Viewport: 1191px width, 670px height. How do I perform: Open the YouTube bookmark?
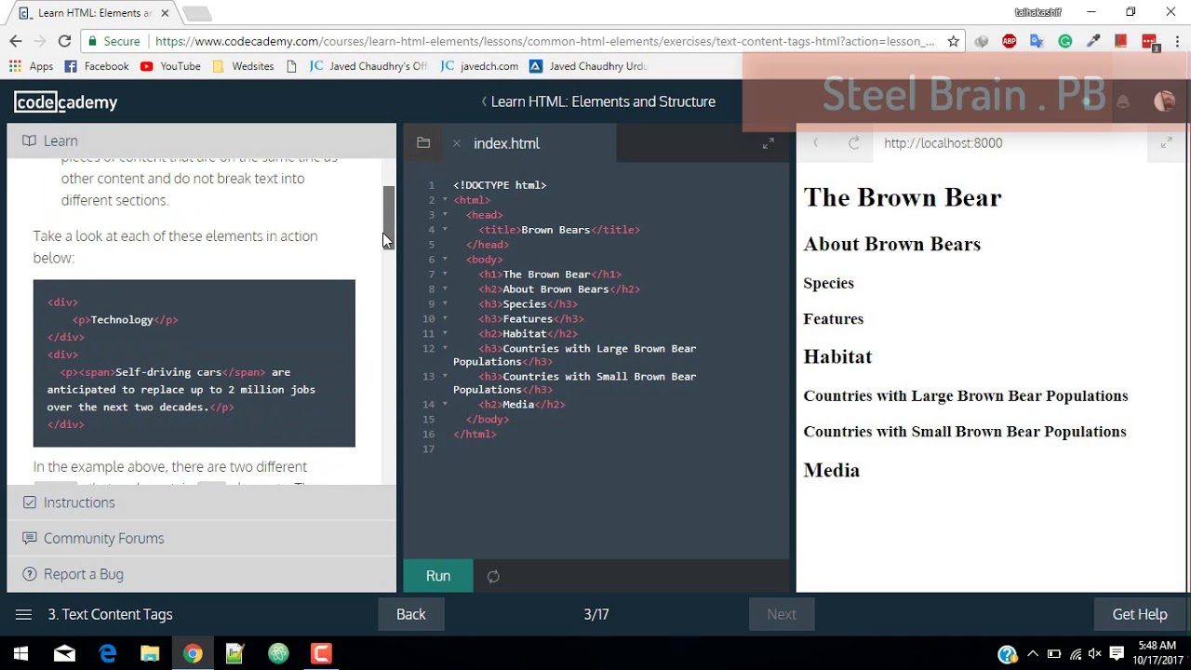(x=170, y=66)
